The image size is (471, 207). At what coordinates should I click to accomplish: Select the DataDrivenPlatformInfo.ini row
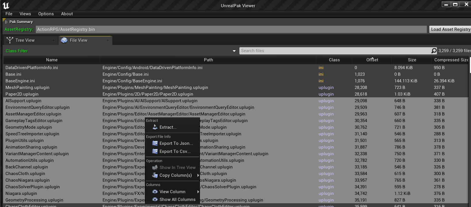point(236,67)
